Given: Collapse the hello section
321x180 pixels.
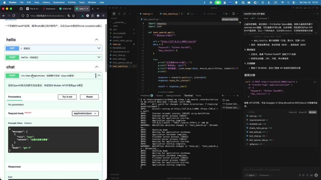Looking at the screenshot, I should 97,40.
